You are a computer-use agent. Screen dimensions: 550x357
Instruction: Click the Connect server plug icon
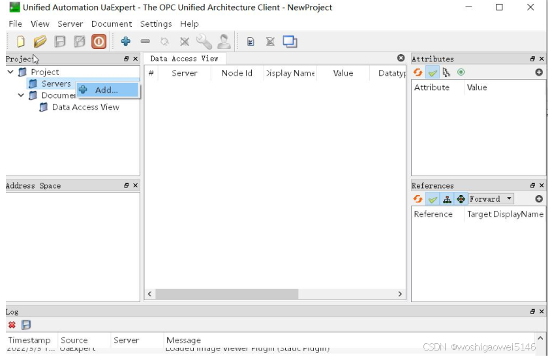164,42
